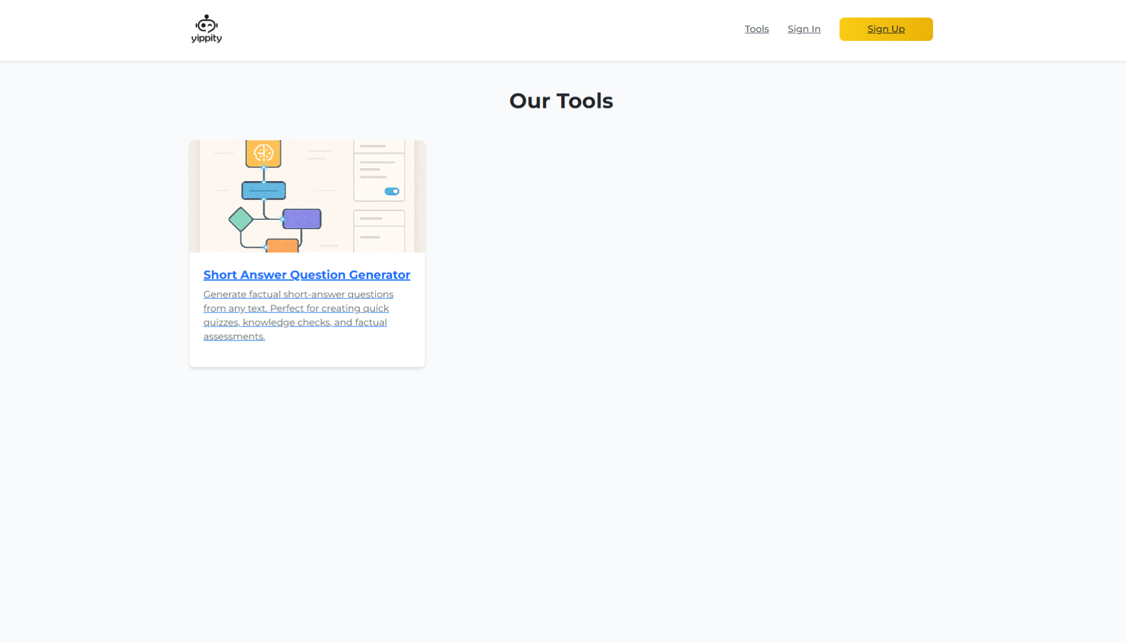Click the blue flowchart box in thumbnail

click(264, 190)
